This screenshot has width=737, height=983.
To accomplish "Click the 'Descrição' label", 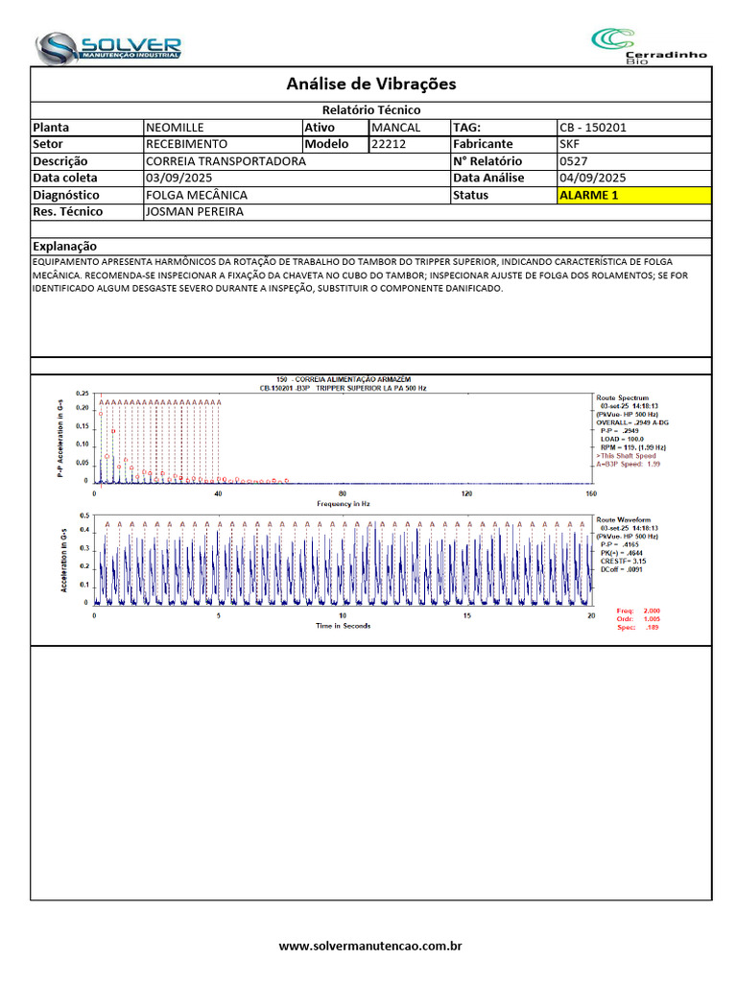I will [60, 161].
